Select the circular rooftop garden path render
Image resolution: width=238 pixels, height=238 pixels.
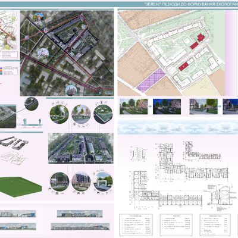pyautogui.click(x=103, y=114)
